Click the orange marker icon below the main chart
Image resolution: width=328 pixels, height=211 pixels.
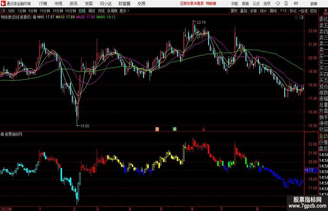(x=157, y=129)
